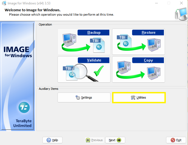Go to the Next step
Screen dimensions: 188x145
tap(115, 140)
